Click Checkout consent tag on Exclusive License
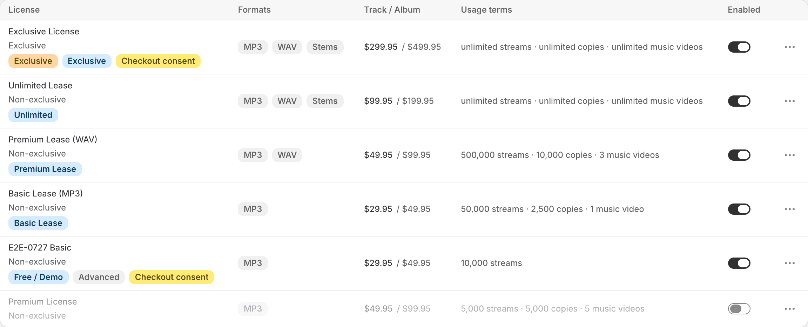 tap(158, 61)
